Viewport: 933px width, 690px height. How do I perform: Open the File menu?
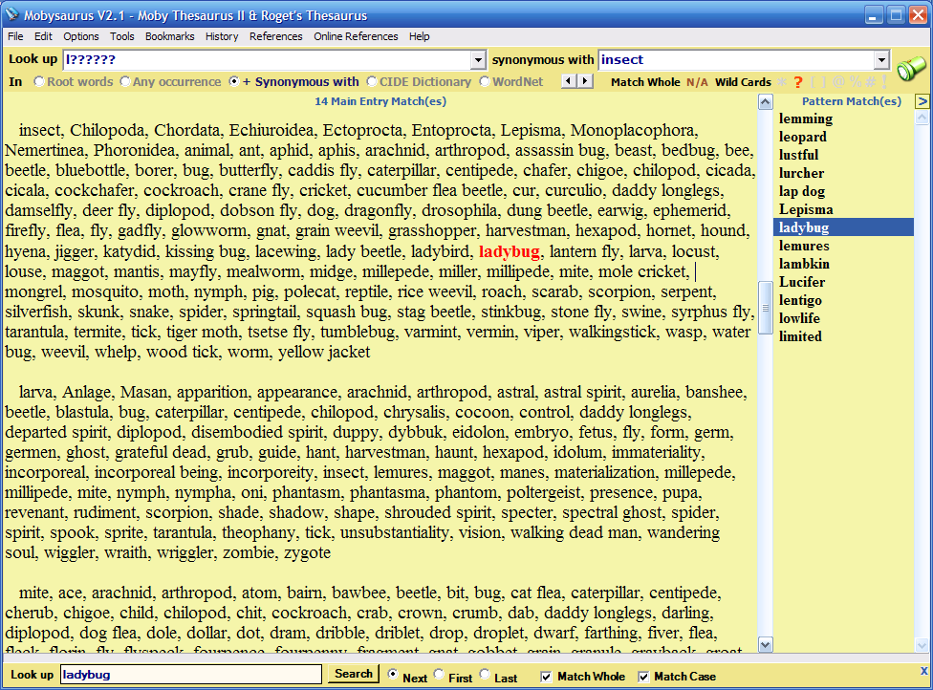(15, 36)
